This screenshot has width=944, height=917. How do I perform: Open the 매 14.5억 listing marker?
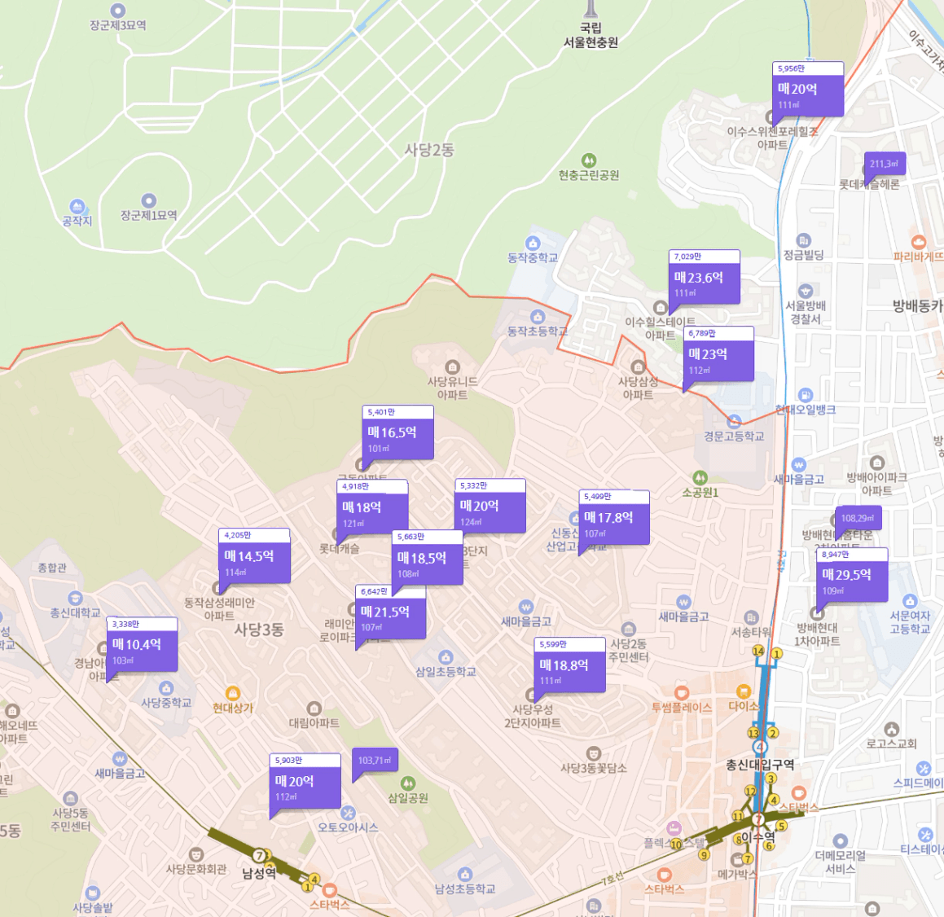(254, 555)
